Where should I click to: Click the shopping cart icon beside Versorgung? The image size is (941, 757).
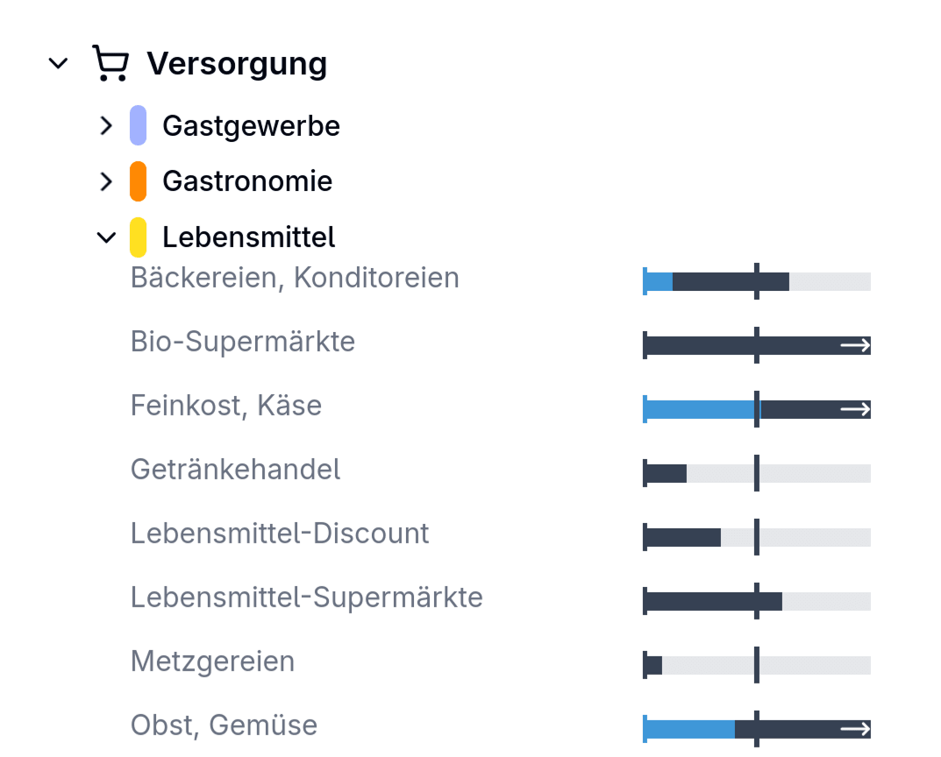(x=109, y=62)
